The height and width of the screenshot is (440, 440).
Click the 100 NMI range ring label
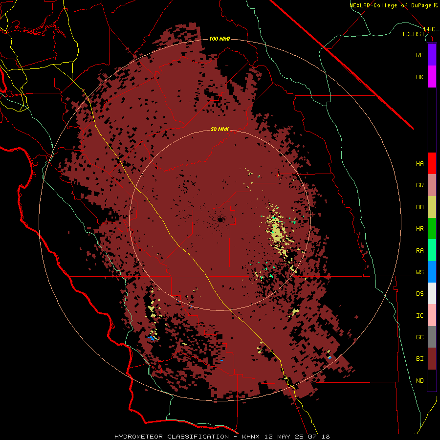point(220,39)
